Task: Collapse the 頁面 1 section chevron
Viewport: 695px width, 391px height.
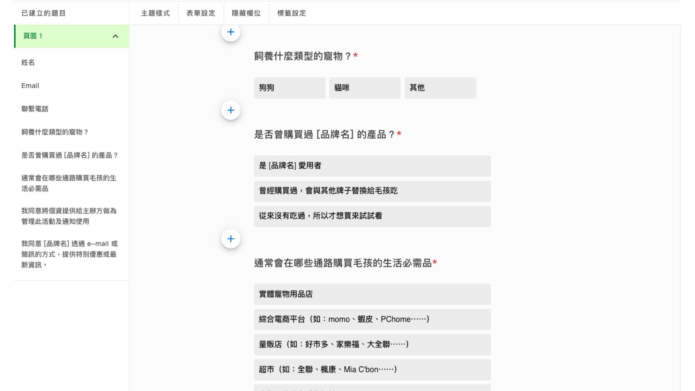Action: pos(115,36)
